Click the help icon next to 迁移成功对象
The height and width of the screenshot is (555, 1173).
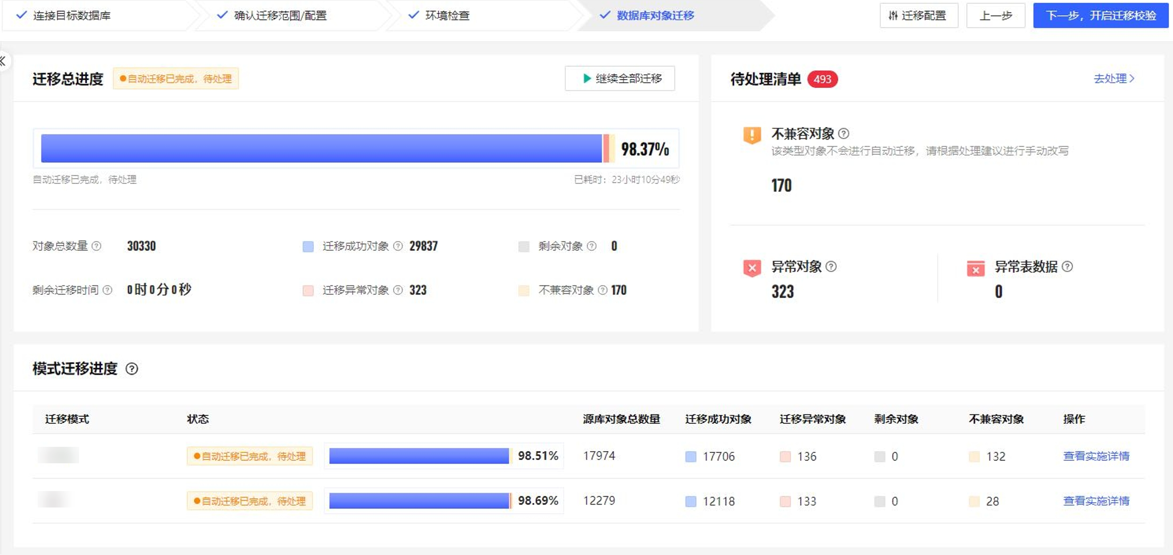(398, 246)
